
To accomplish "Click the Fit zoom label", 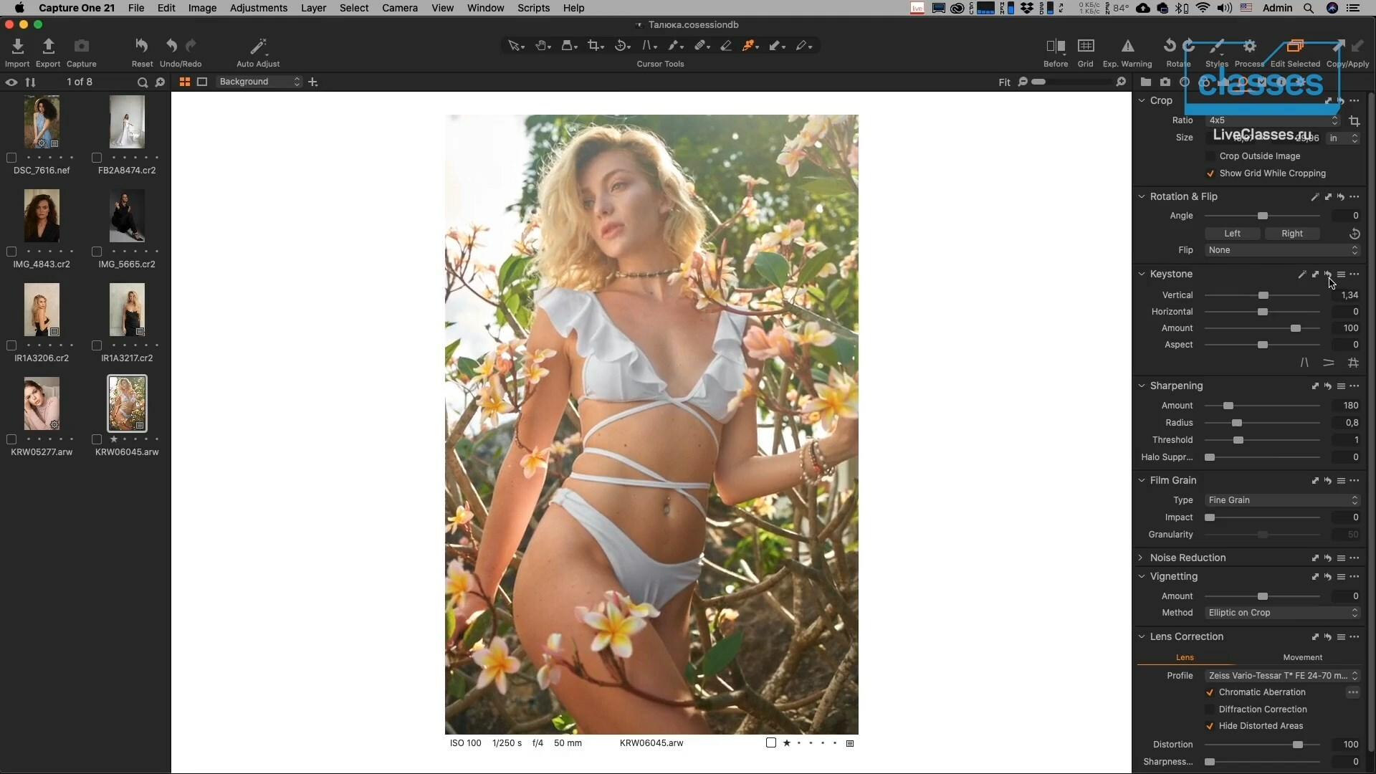I will coord(1004,82).
